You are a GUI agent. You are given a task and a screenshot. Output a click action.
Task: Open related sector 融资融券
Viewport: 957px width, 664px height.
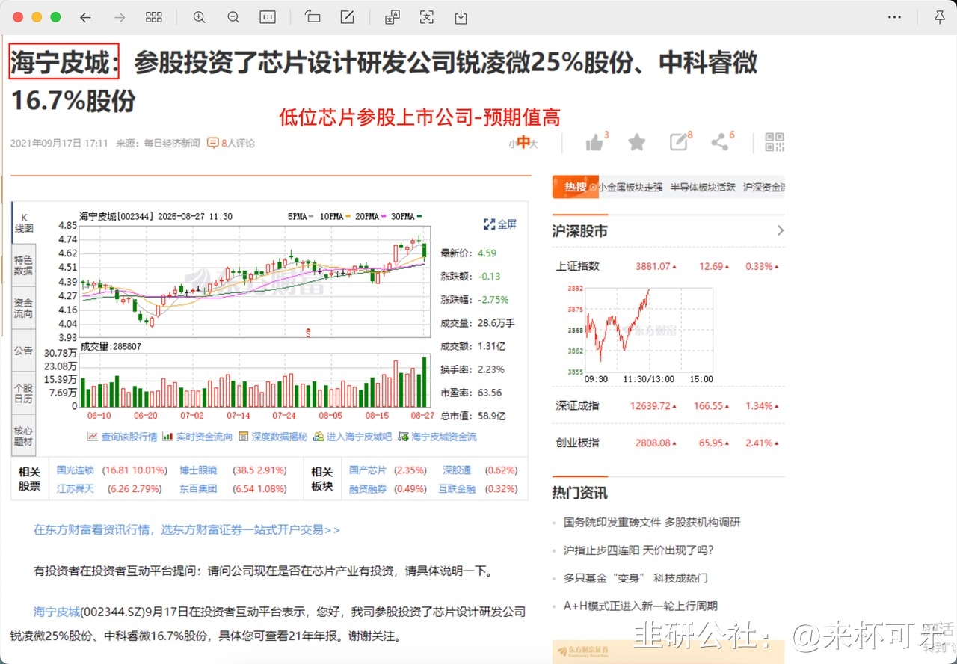368,489
